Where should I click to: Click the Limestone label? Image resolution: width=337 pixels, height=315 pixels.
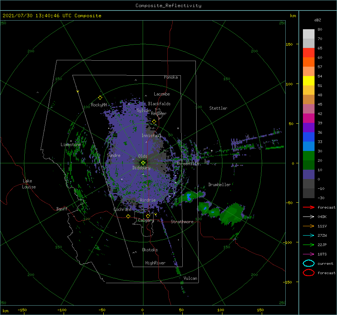pyautogui.click(x=71, y=145)
